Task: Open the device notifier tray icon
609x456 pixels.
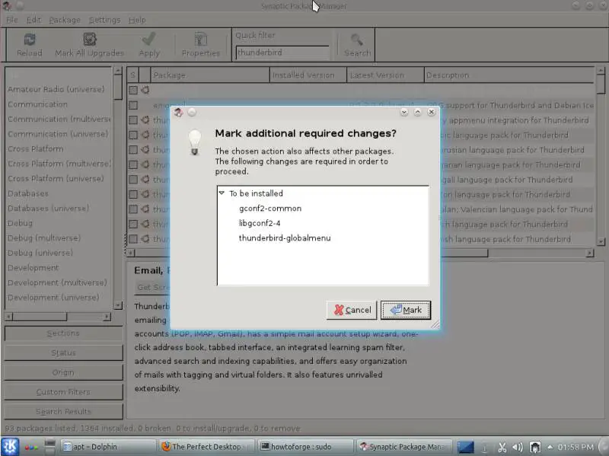Action: (x=535, y=448)
